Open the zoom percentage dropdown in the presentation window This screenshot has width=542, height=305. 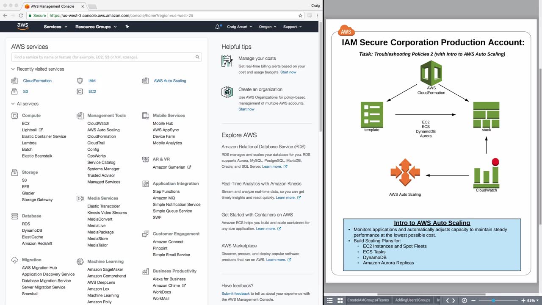pyautogui.click(x=533, y=300)
